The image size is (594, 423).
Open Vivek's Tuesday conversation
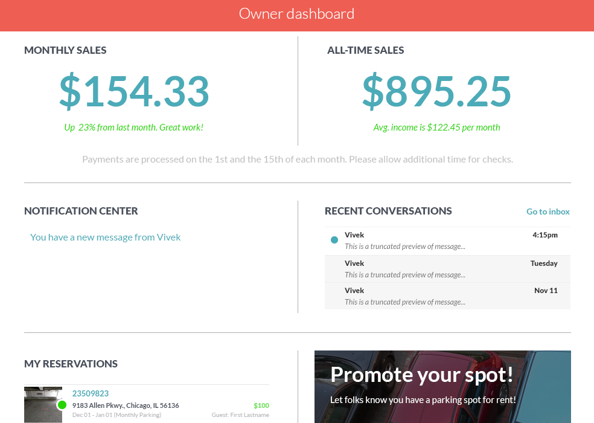447,268
